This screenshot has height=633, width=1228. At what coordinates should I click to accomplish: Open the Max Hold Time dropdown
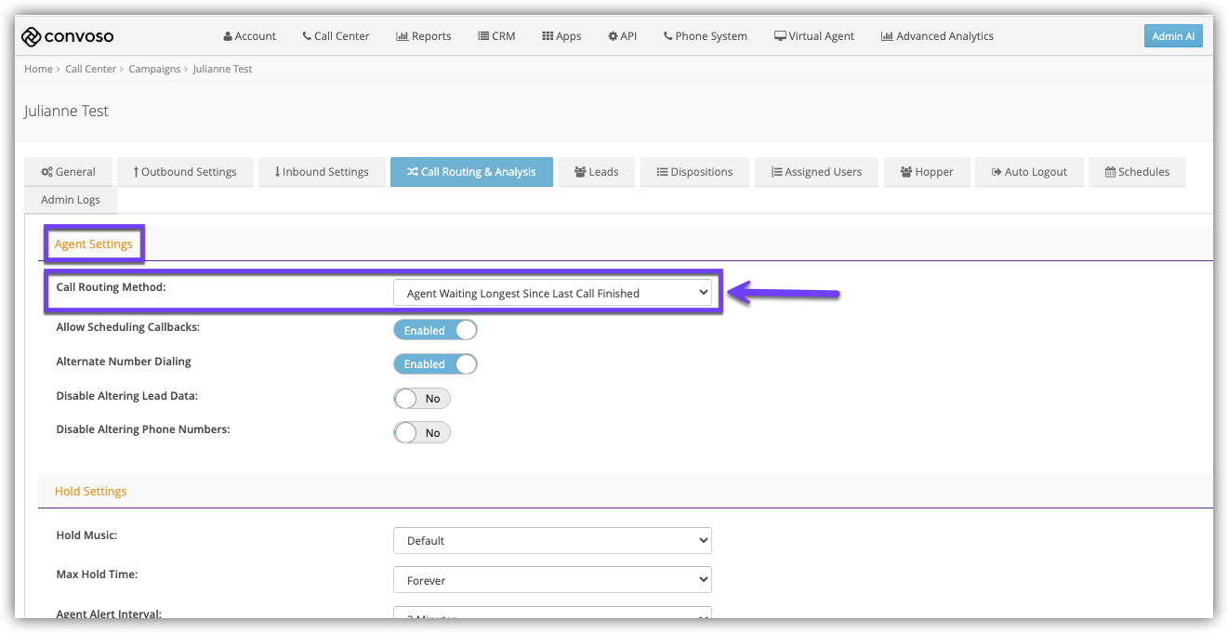click(552, 580)
